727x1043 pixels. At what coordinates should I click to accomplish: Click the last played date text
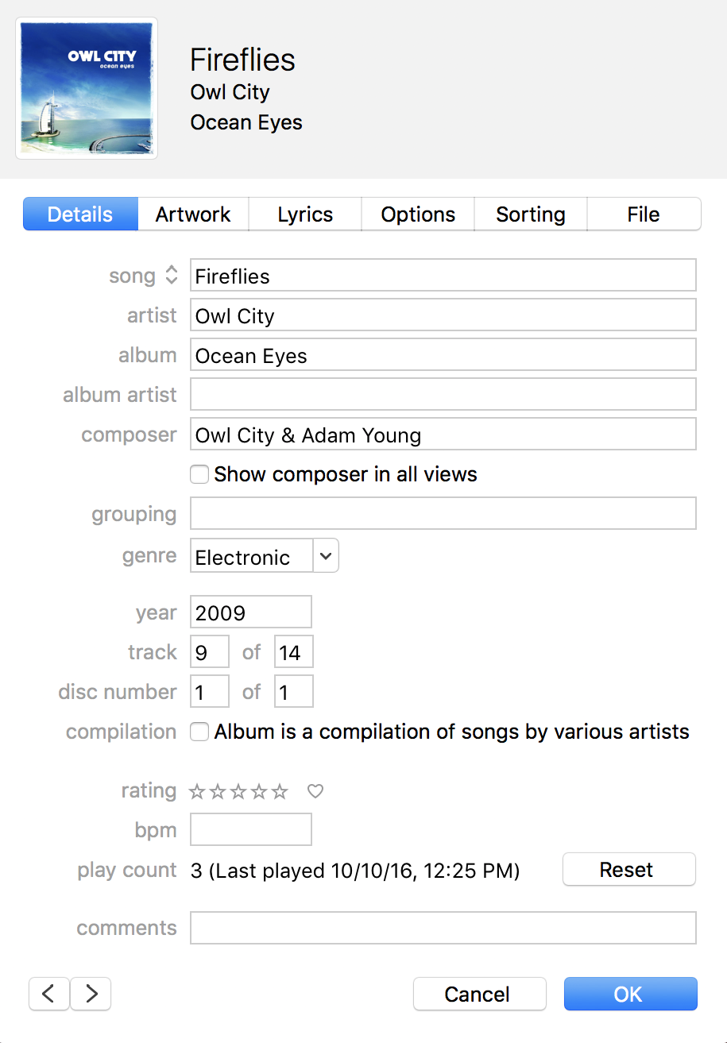click(365, 871)
